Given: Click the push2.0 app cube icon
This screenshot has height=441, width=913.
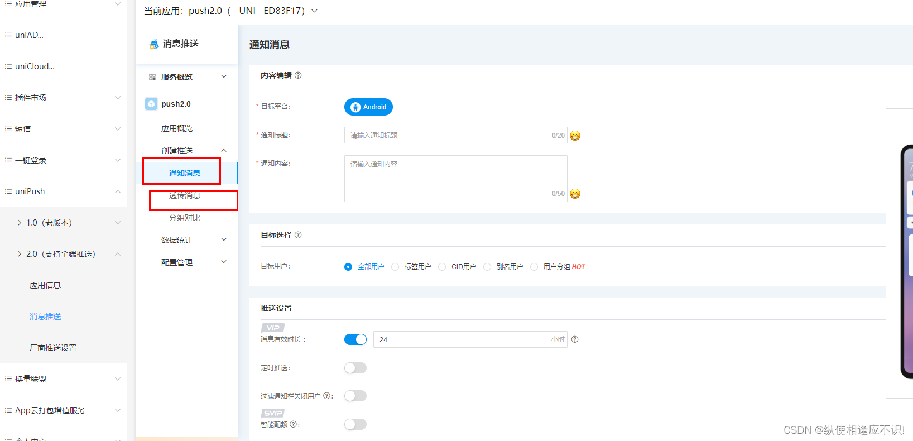Looking at the screenshot, I should (151, 104).
